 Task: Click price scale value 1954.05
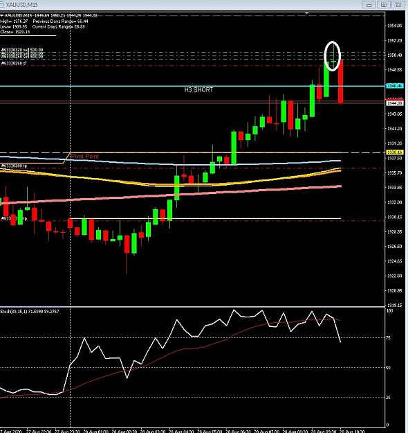tap(394, 26)
